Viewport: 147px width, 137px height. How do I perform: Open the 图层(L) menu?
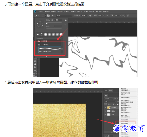(60, 12)
